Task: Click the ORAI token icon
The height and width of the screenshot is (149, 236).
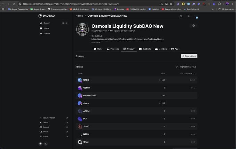Action: (80, 142)
